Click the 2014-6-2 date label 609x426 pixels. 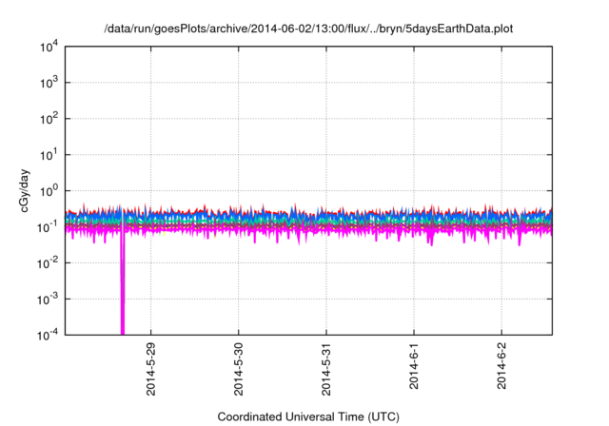click(501, 366)
